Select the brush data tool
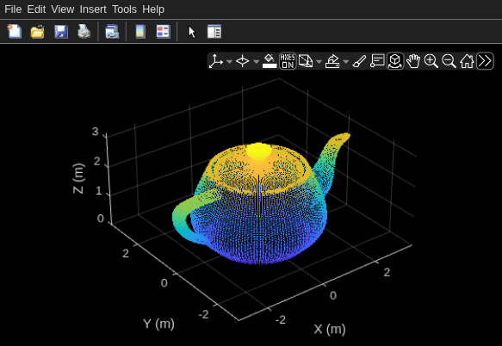 (359, 61)
